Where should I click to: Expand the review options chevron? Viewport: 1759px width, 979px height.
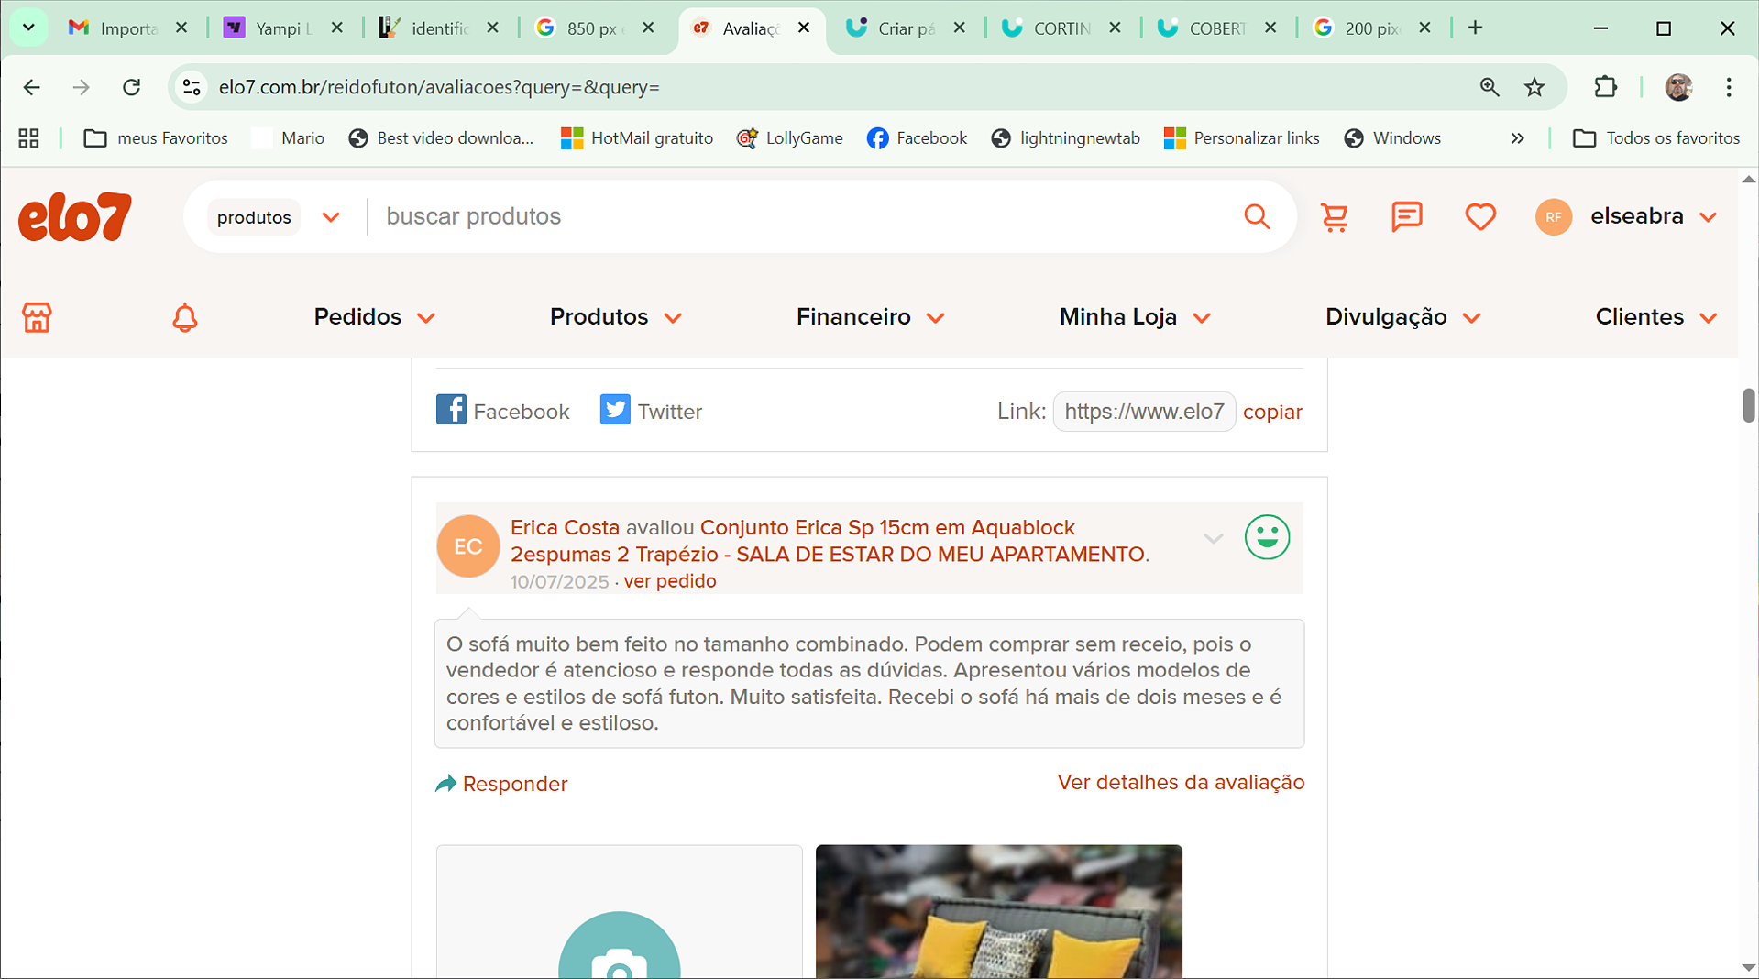[1213, 539]
